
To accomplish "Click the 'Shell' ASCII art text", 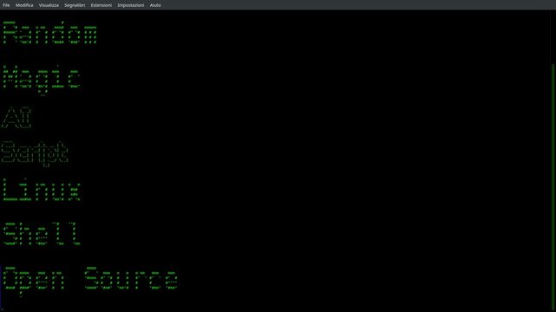I will click(42, 234).
